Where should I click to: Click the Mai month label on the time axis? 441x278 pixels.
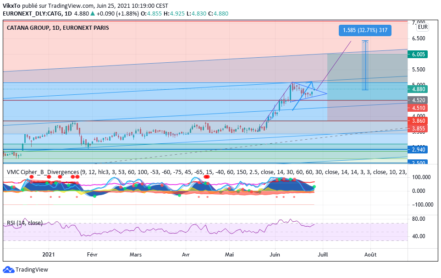click(x=230, y=254)
